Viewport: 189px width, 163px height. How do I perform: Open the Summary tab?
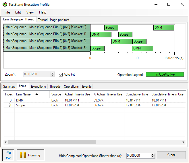pyautogui.click(x=9, y=87)
